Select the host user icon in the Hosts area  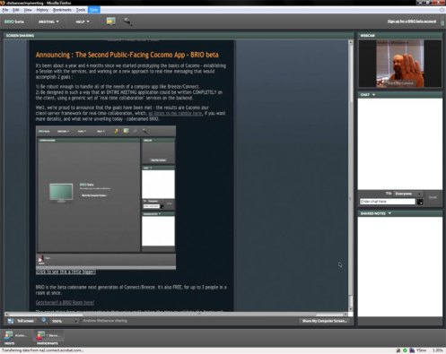(x=9, y=335)
